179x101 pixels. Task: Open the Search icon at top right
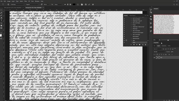point(174,4)
